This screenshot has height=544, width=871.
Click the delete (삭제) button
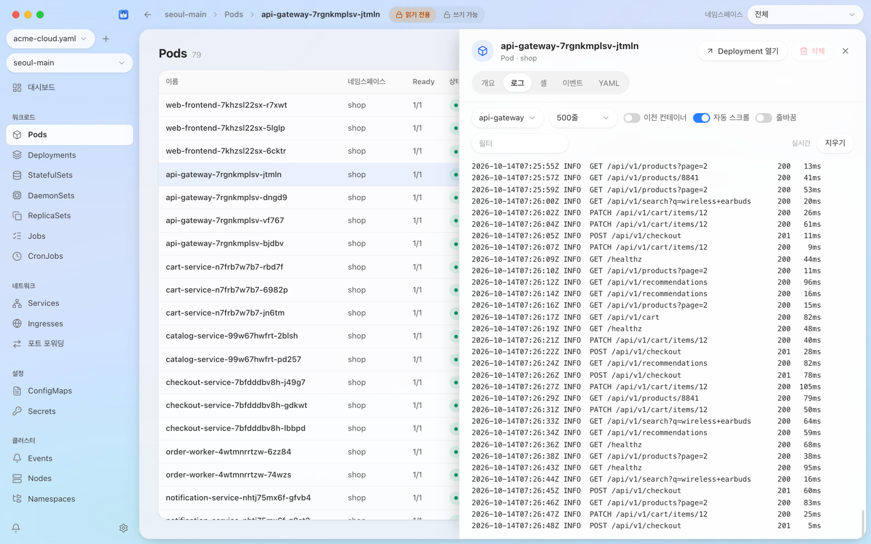pos(812,51)
